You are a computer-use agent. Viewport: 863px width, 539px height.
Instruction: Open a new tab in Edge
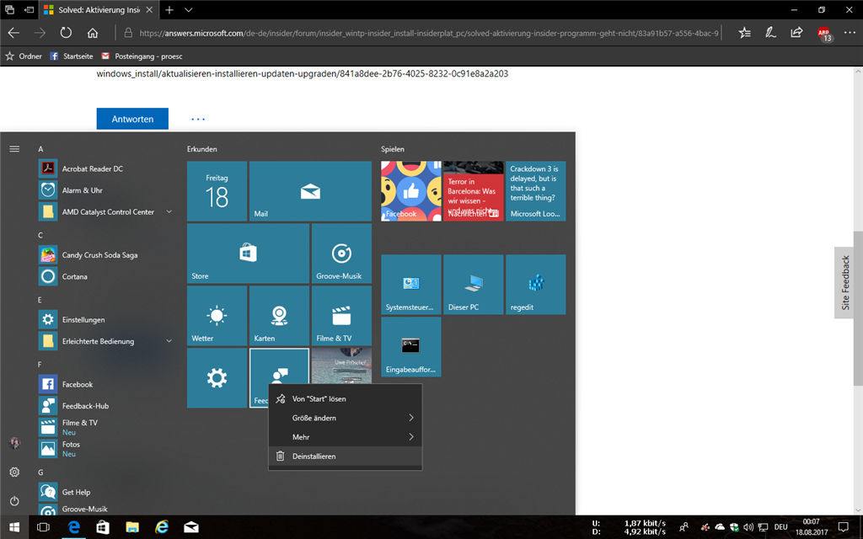click(169, 10)
